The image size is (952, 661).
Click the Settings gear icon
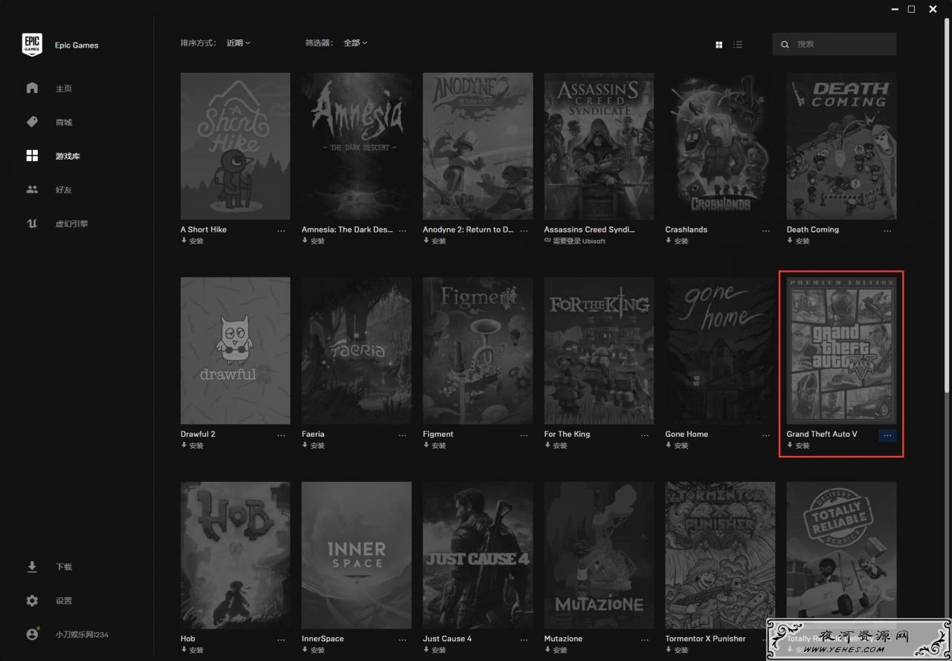(x=32, y=600)
